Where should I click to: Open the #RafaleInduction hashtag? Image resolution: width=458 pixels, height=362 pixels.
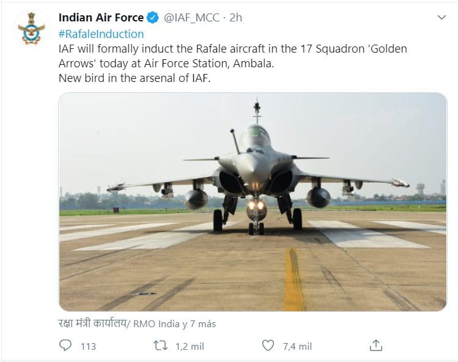pos(101,34)
